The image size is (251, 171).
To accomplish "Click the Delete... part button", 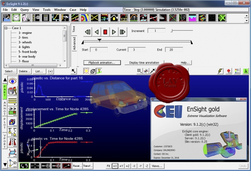I will (25, 71).
